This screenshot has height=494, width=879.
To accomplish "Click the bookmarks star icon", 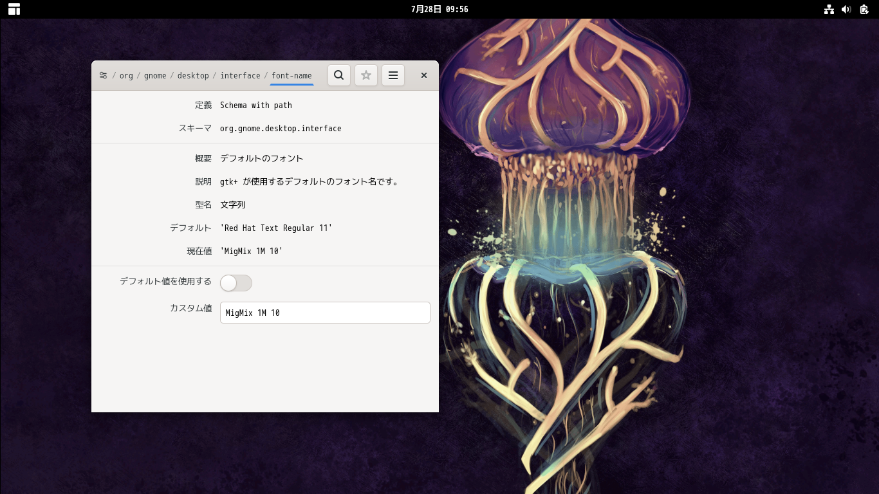I will click(366, 75).
